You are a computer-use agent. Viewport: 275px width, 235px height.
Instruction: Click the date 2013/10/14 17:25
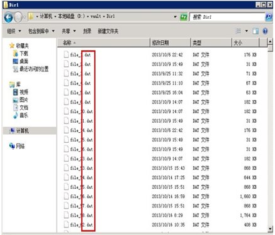168,177
